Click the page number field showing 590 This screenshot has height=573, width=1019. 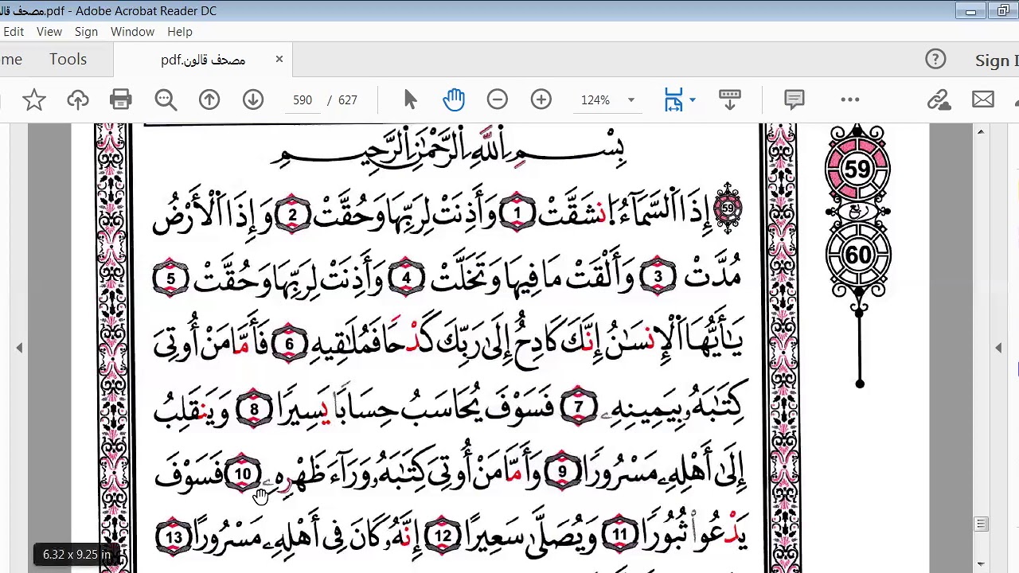click(303, 100)
